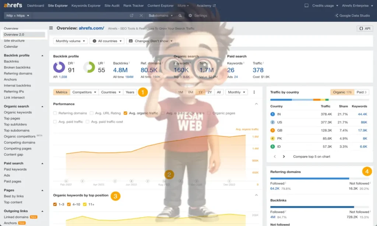Collapse the Performance section
The width and height of the screenshot is (377, 226).
[x=256, y=104]
